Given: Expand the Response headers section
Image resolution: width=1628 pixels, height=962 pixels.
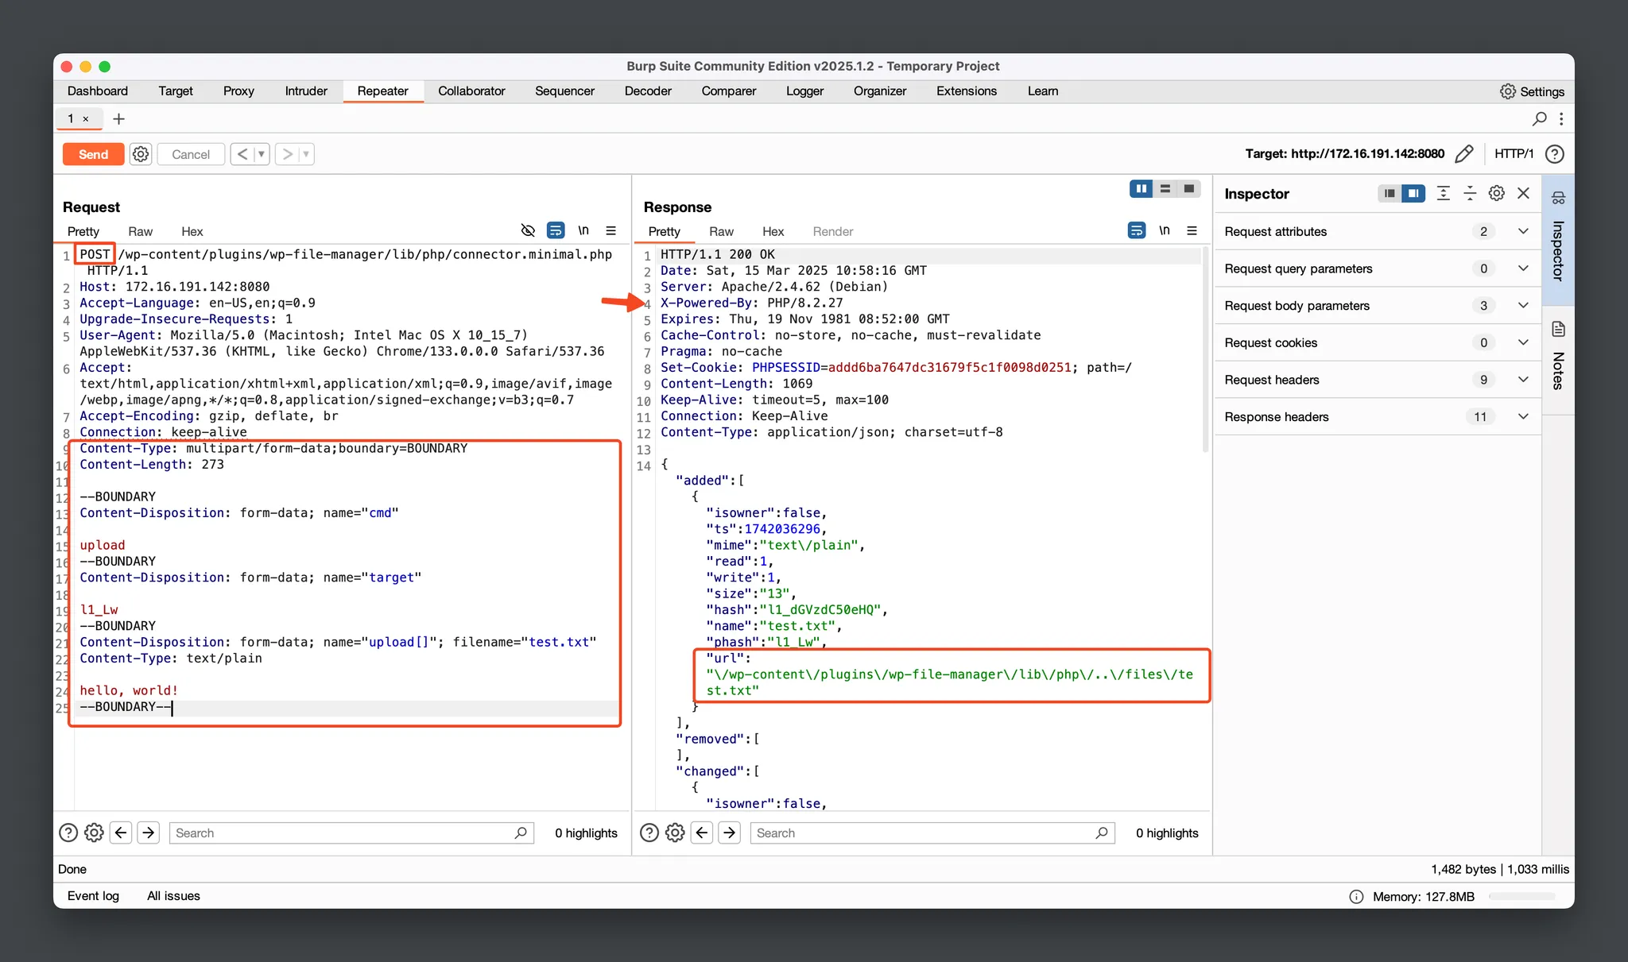Looking at the screenshot, I should click(x=1522, y=416).
